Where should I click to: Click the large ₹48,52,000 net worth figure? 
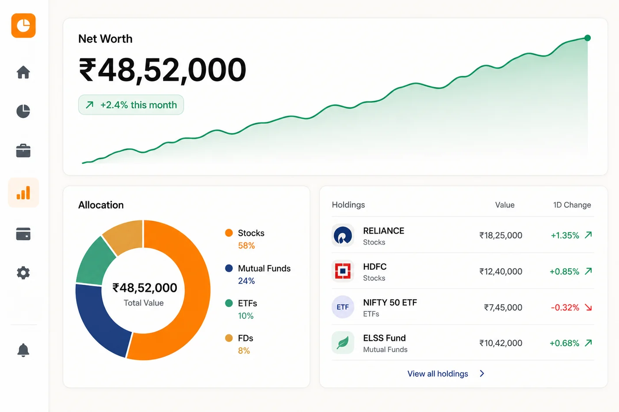click(162, 70)
